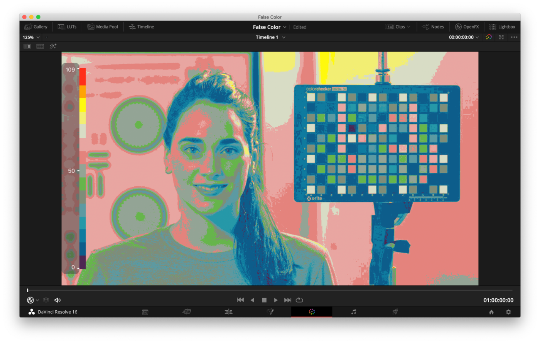
Task: Enable split screen grid view icon
Action: click(40, 46)
